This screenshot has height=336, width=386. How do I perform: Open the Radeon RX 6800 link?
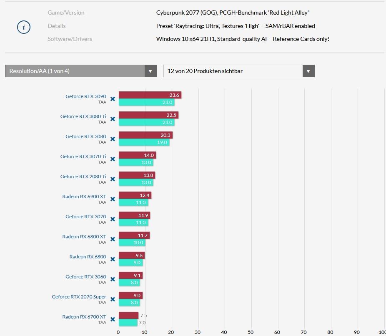[88, 257]
